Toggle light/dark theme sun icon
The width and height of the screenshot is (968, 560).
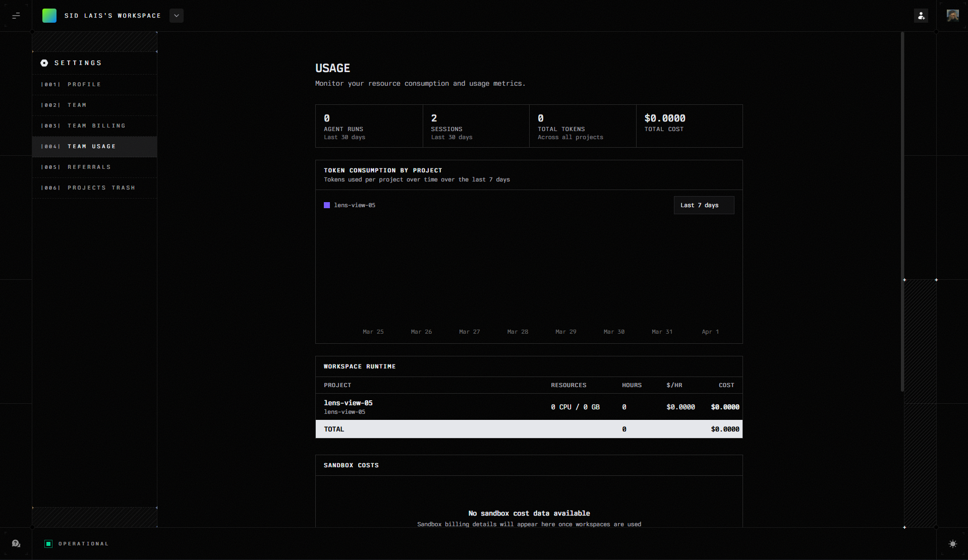[x=952, y=543]
